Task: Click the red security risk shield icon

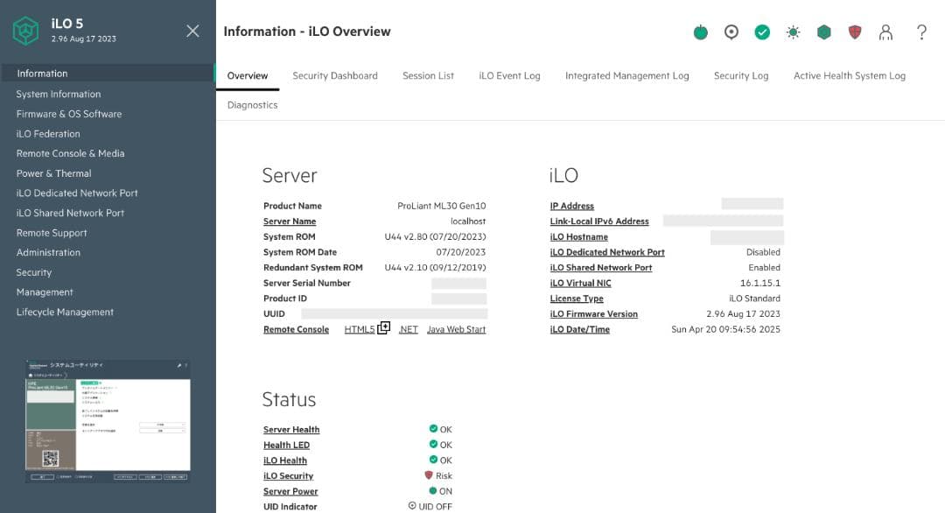Action: tap(855, 32)
